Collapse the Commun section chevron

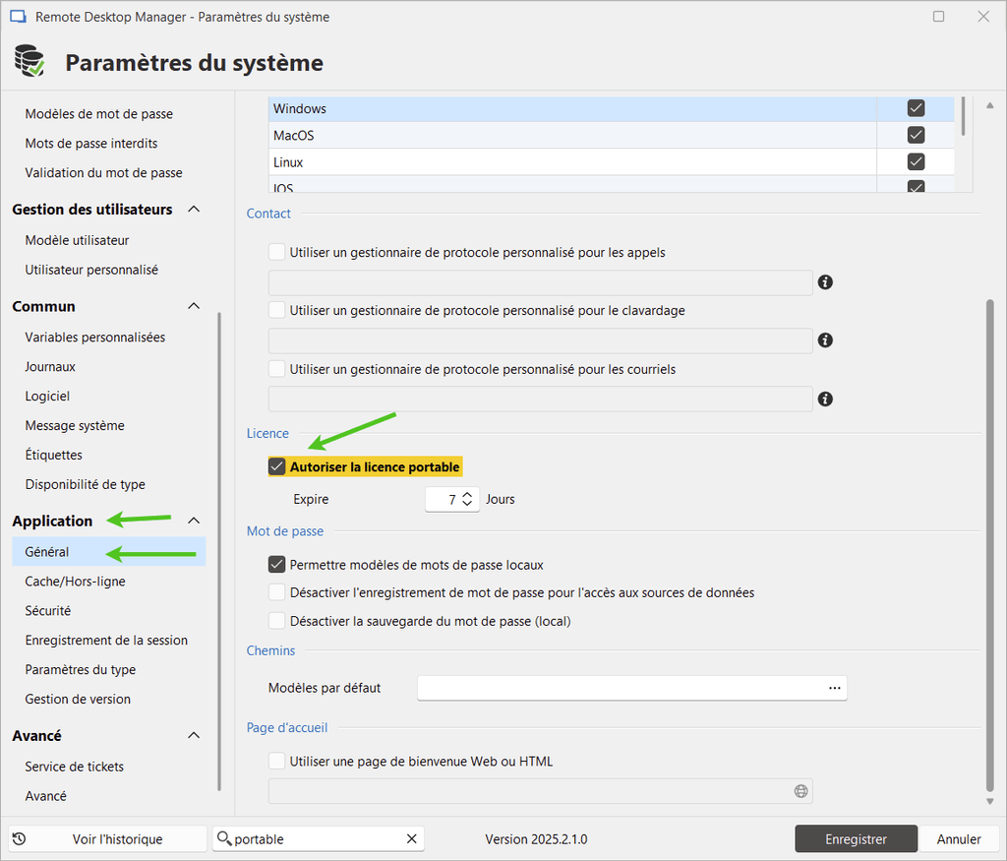tap(194, 307)
